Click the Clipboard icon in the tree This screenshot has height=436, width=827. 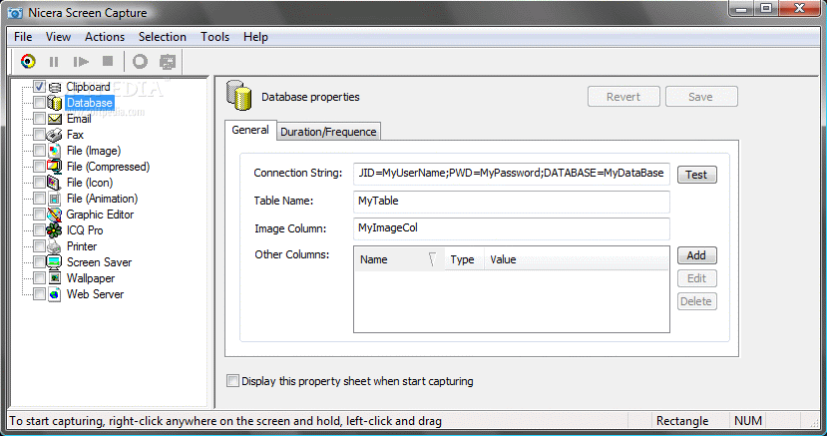55,87
